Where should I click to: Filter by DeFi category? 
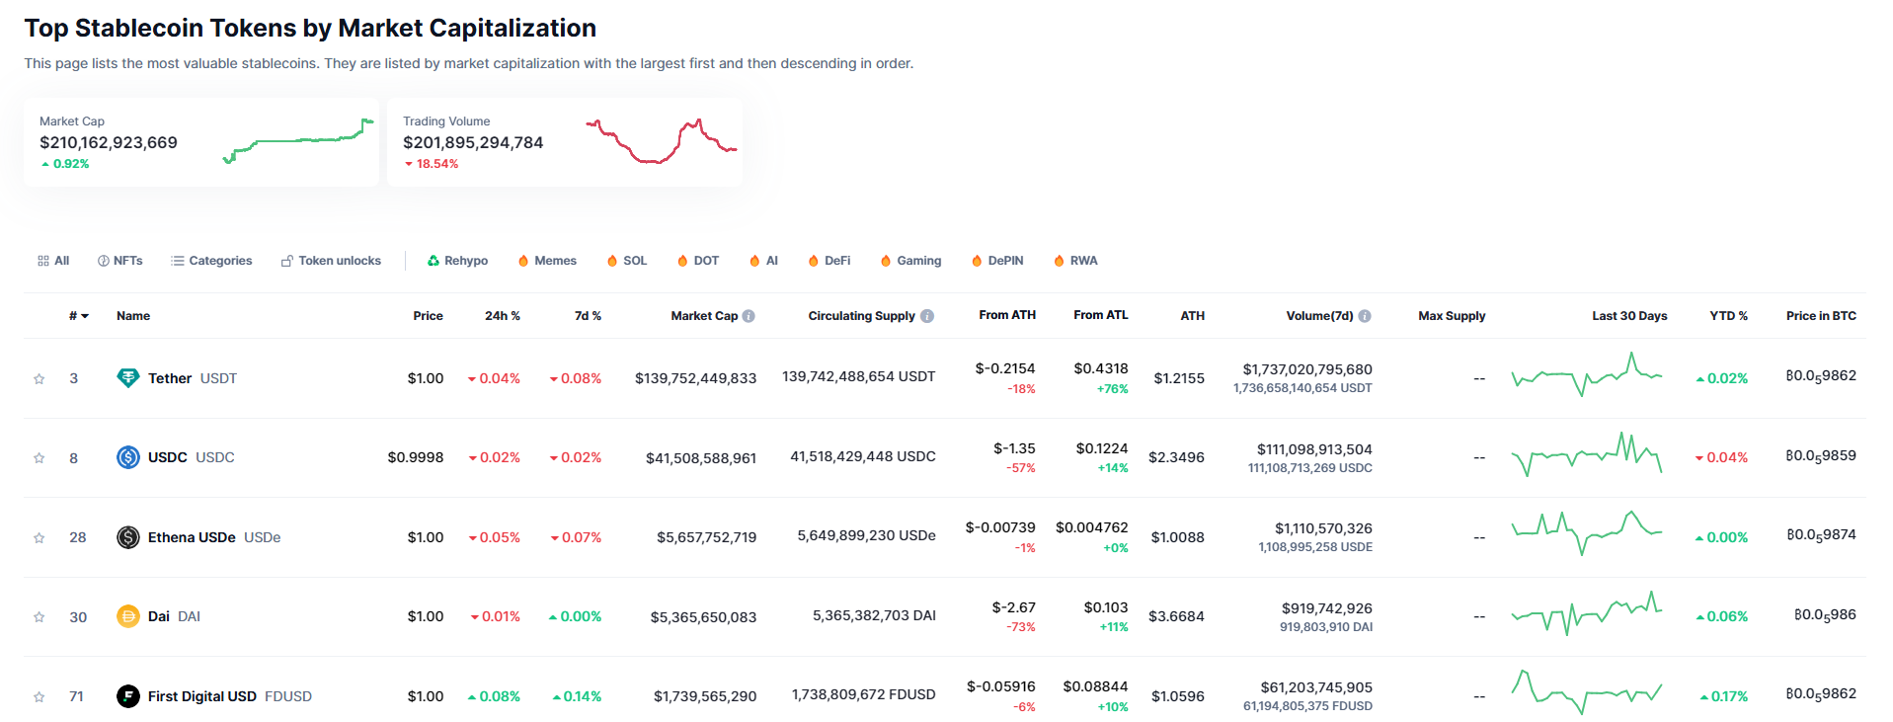tap(828, 261)
